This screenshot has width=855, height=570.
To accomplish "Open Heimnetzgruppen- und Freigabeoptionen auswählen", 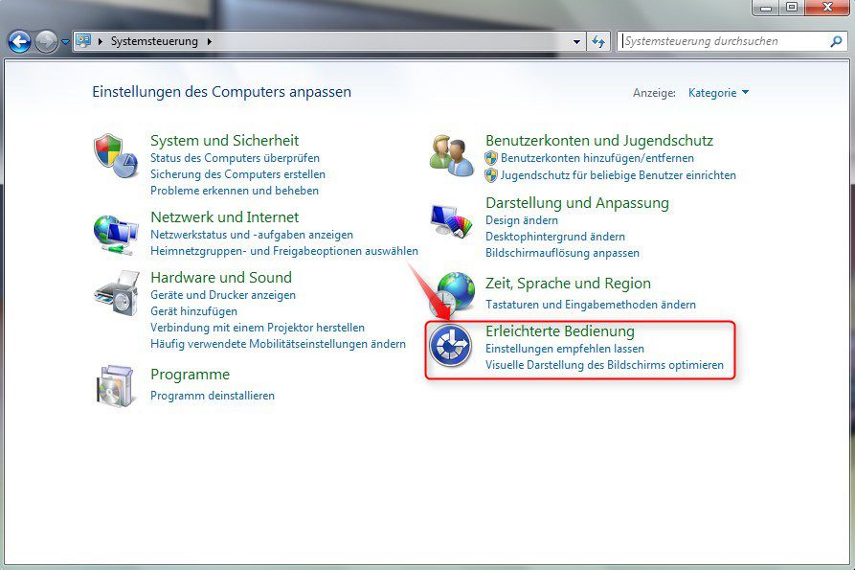I will tap(284, 250).
